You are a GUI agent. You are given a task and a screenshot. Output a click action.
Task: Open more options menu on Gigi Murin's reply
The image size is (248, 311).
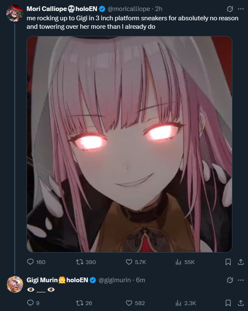point(241,280)
